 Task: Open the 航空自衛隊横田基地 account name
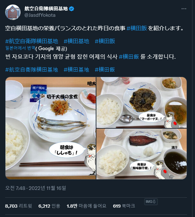[x=46, y=9]
